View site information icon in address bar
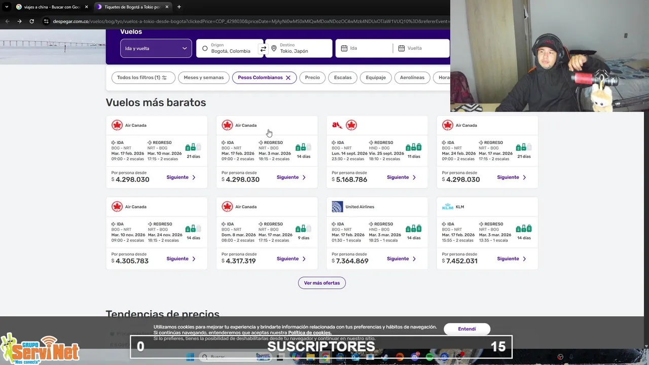 point(46,21)
